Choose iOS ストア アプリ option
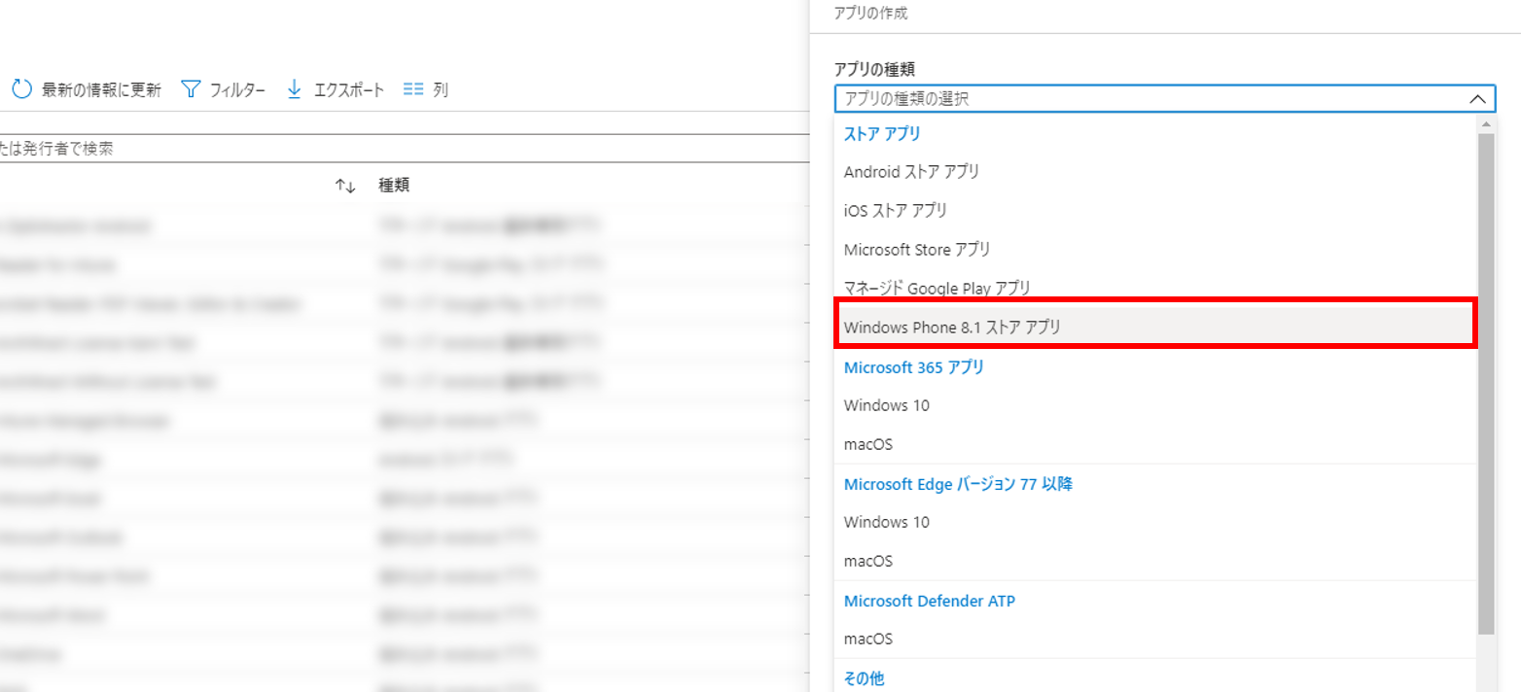1521x692 pixels. click(x=895, y=210)
